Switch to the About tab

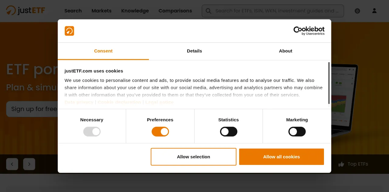(x=286, y=51)
